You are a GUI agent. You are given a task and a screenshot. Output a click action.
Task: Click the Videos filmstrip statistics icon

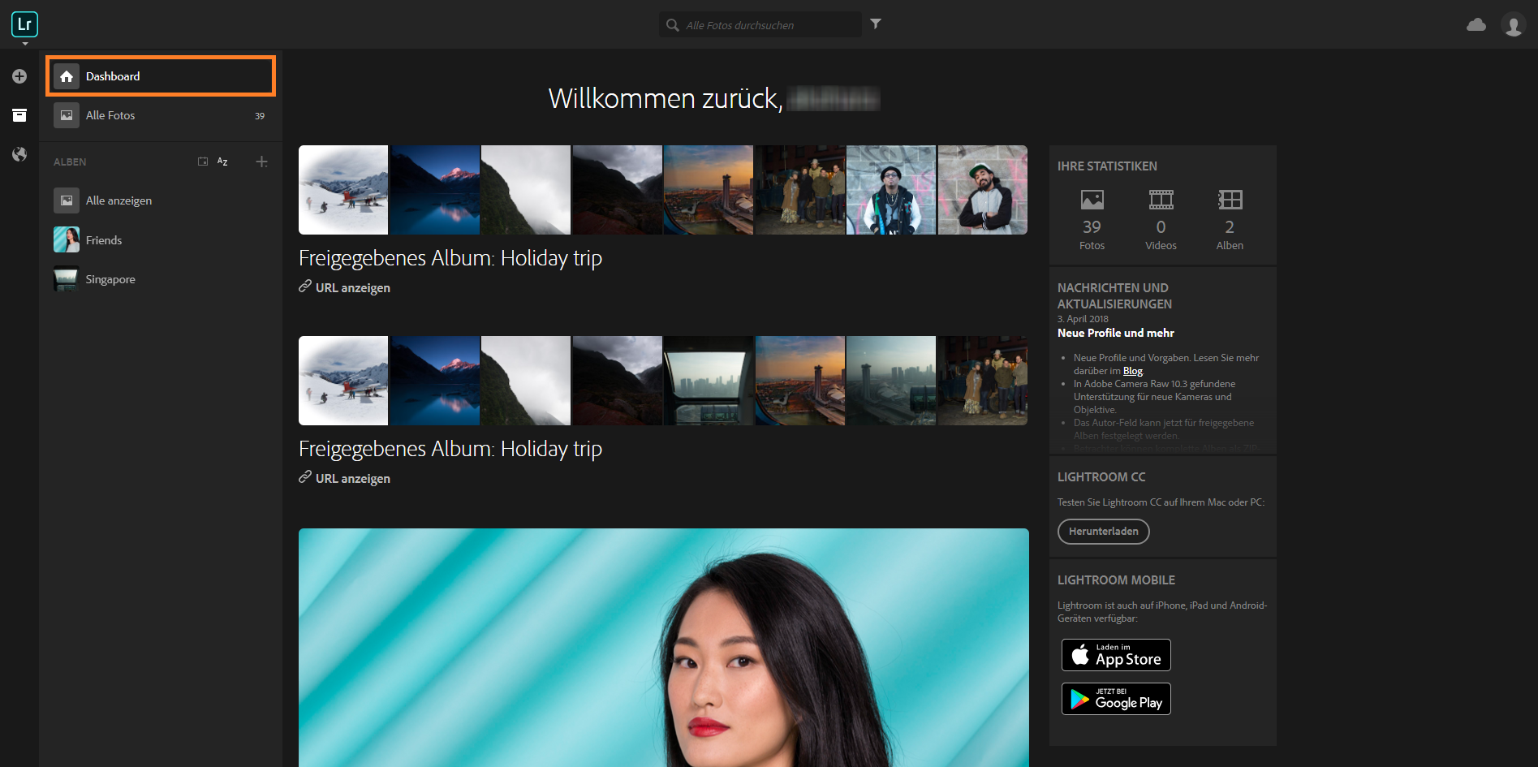(1161, 199)
